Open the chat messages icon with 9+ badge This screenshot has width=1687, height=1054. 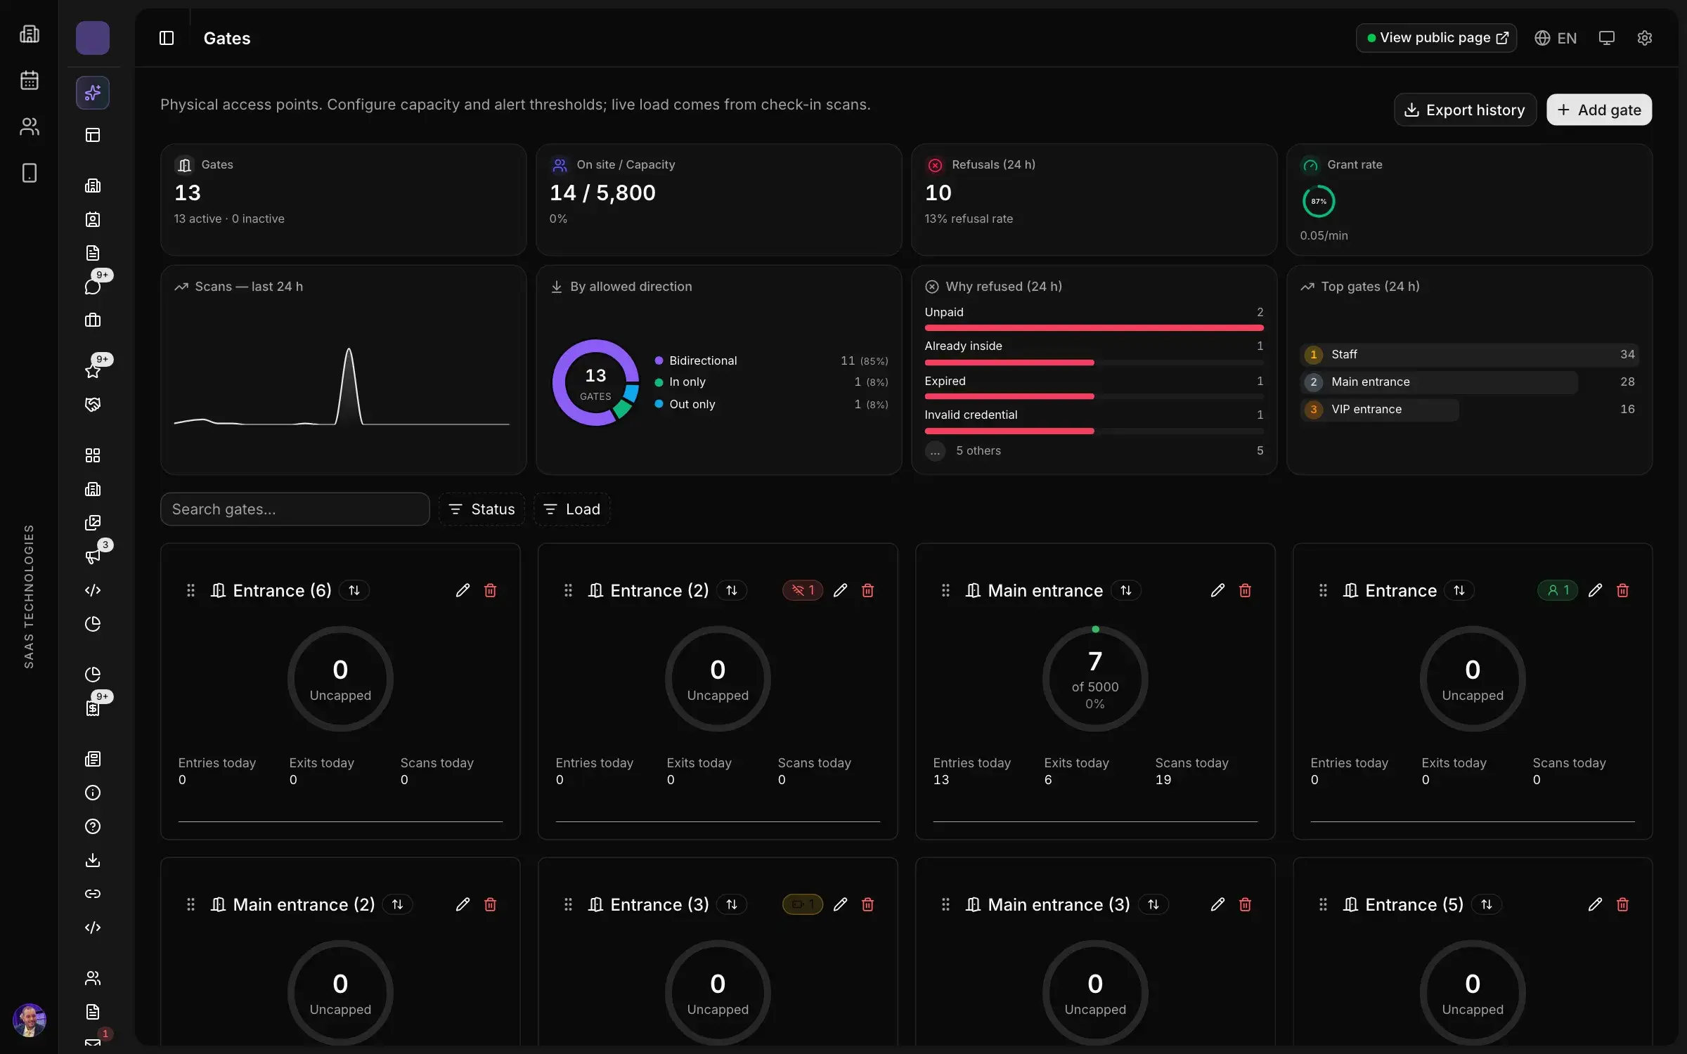[93, 287]
